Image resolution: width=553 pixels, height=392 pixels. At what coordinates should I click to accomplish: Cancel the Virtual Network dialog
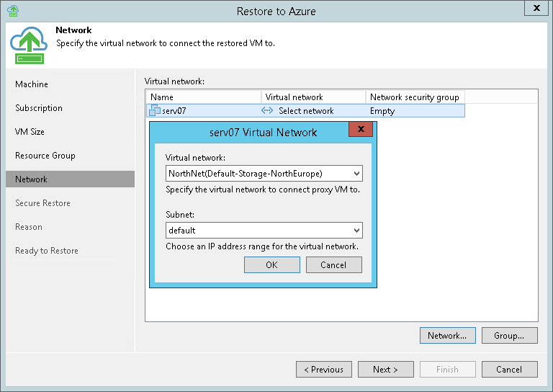coord(333,265)
